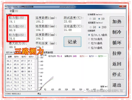
Task: Select return speed 200 radio button
Action: [x=99, y=27]
